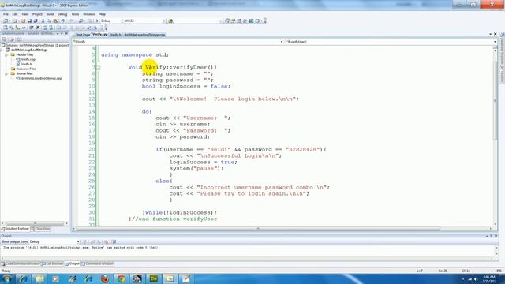Screen dimensions: 505x284
Task: Click the Cut scissors icon
Action: (43, 21)
